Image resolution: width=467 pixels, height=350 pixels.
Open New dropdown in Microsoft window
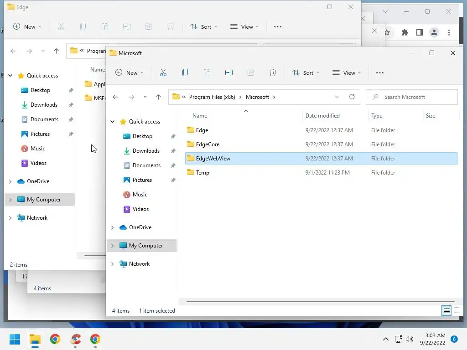click(x=129, y=72)
